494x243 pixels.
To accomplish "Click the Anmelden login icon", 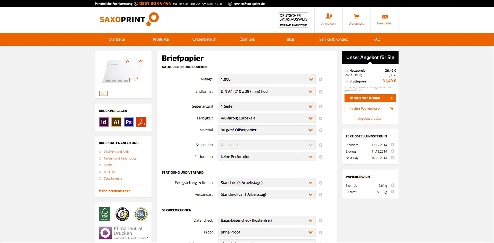I will 328,16.
